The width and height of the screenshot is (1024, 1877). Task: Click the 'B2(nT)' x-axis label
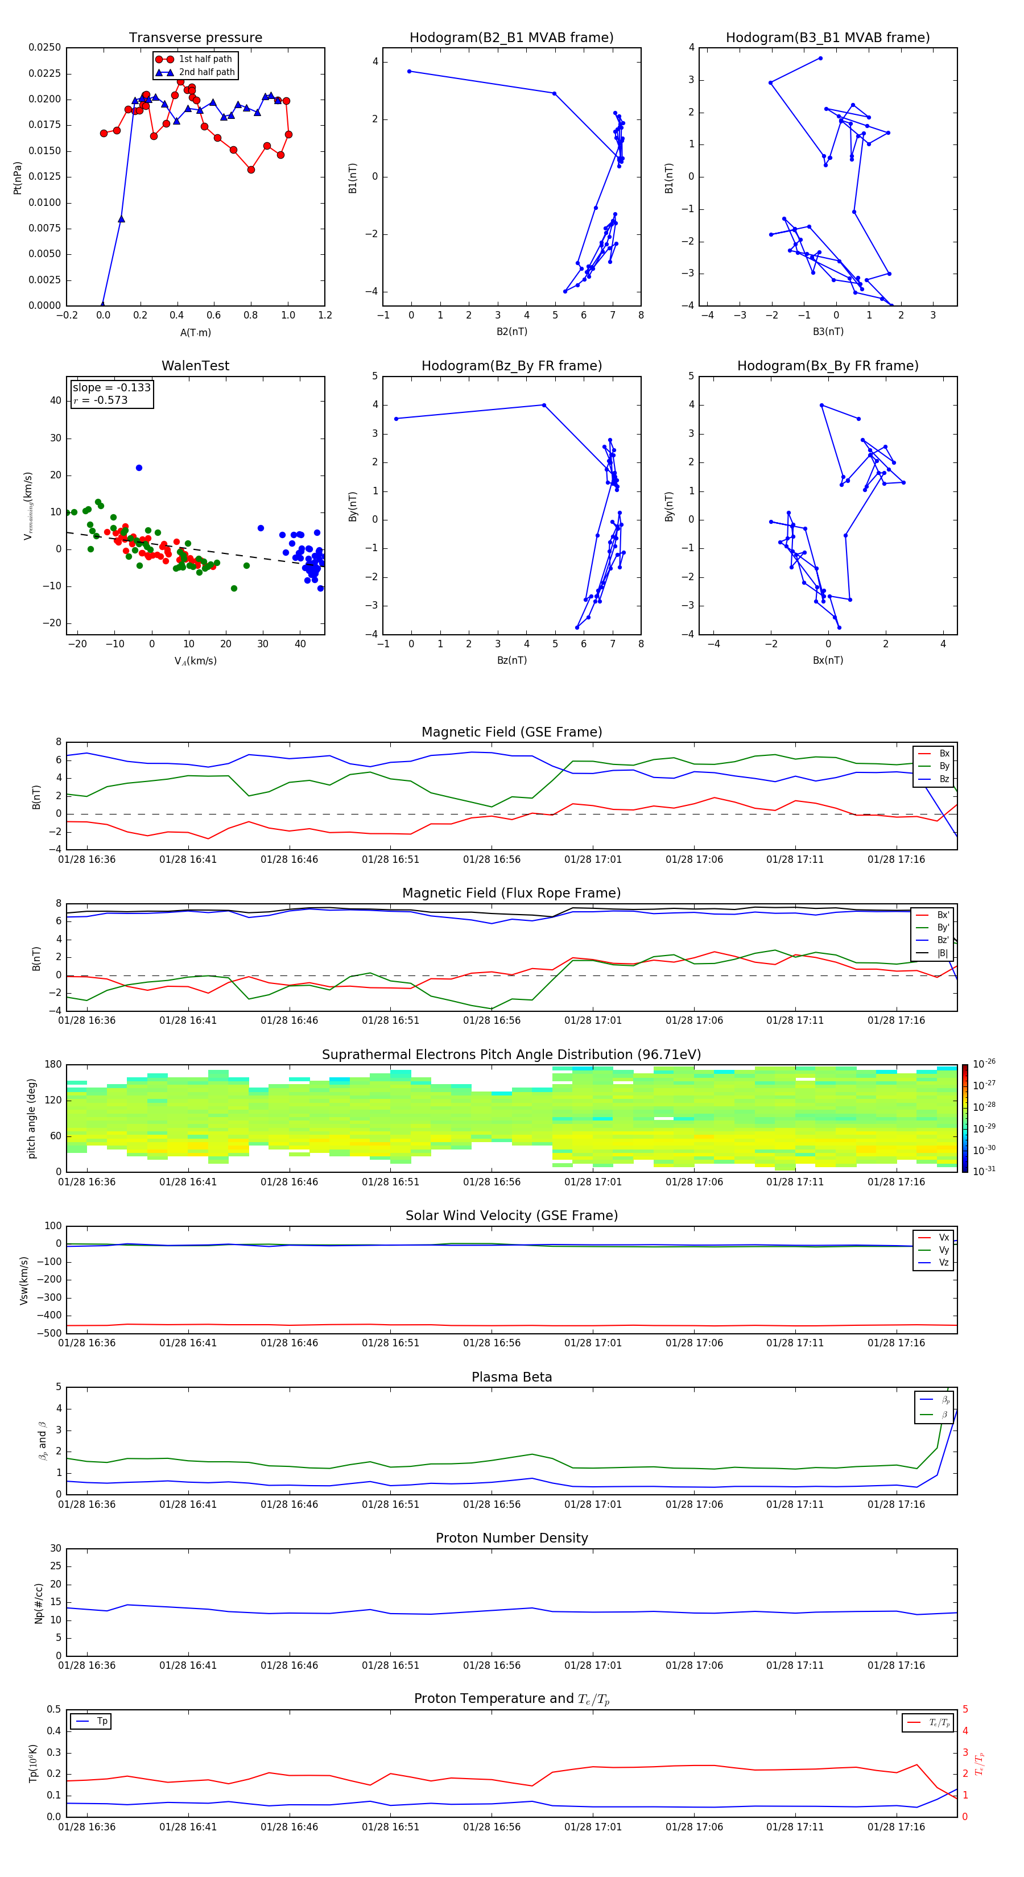(511, 332)
